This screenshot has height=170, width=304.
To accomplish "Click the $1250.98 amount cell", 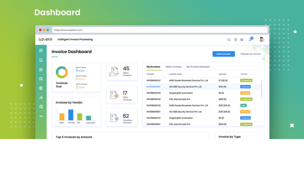I will (223, 81).
